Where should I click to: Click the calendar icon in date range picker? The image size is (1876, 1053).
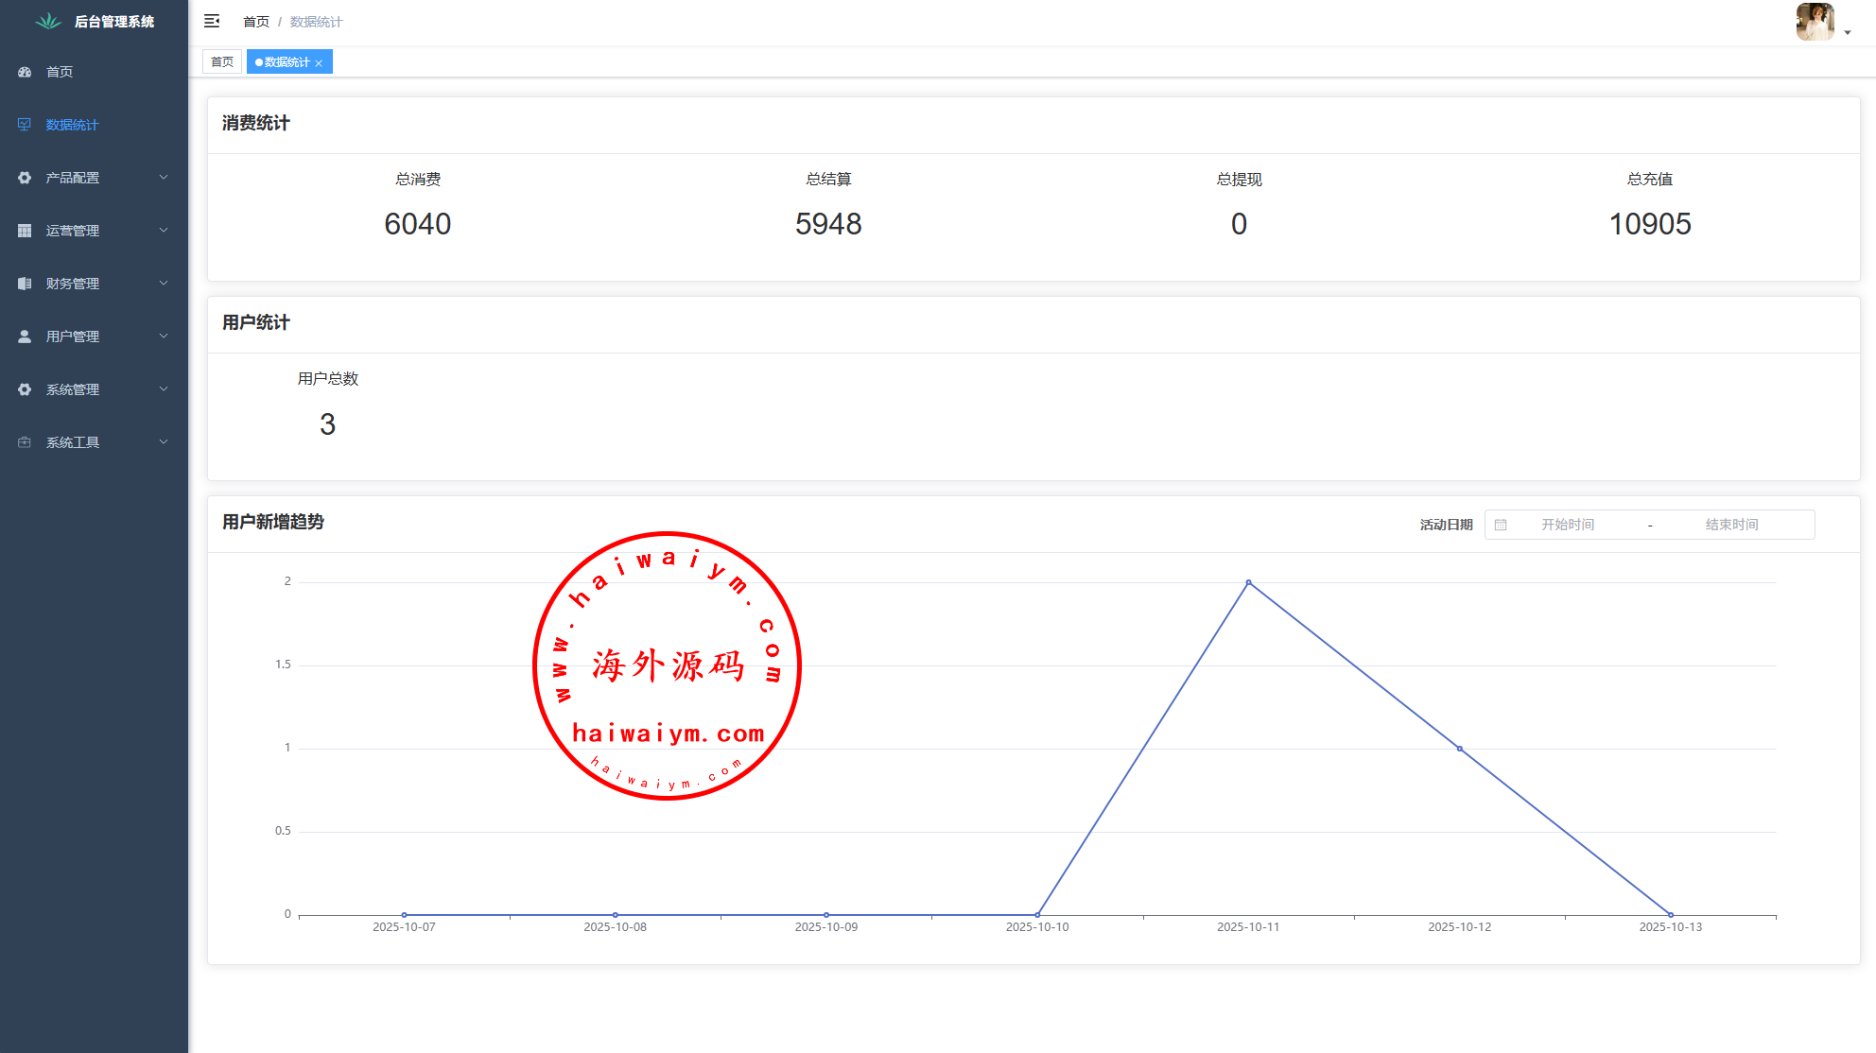click(1501, 525)
